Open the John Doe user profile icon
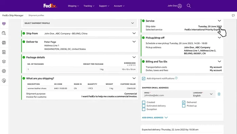Viewport: 237px width, 134px height. click(x=179, y=6)
